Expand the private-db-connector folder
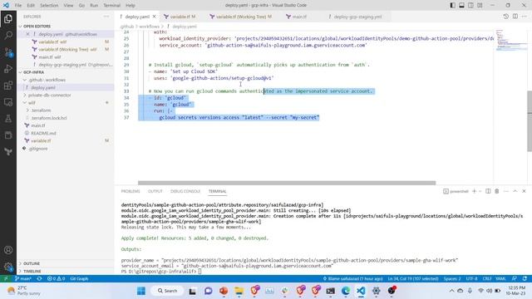Viewport: 532px width, 299px height. pyautogui.click(x=65, y=95)
